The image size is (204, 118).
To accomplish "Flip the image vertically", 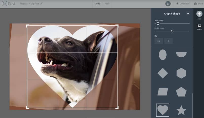I will point(168,41).
